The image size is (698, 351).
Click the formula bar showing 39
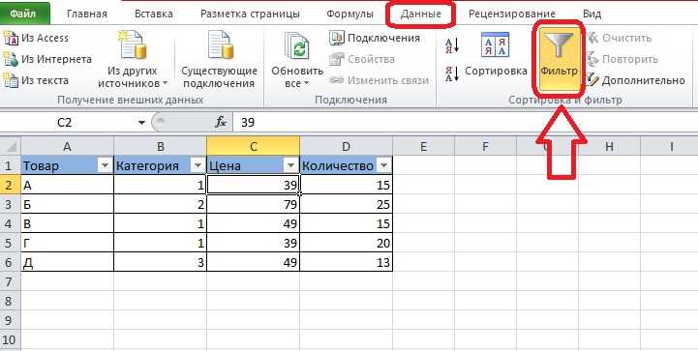pos(466,123)
